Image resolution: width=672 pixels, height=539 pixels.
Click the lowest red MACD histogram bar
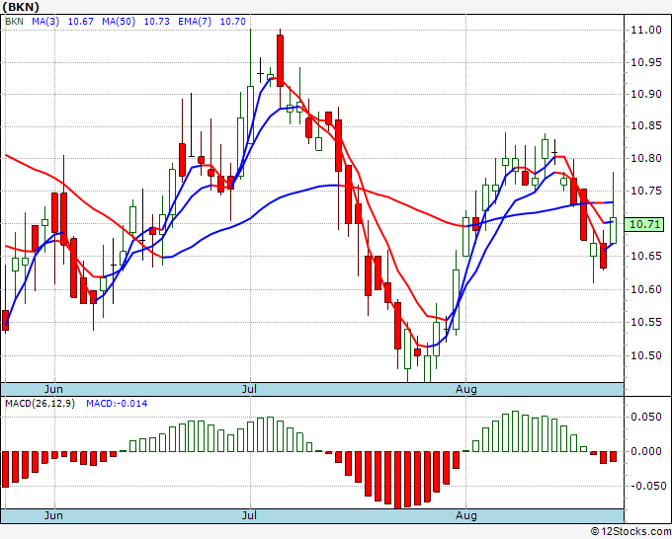[397, 480]
